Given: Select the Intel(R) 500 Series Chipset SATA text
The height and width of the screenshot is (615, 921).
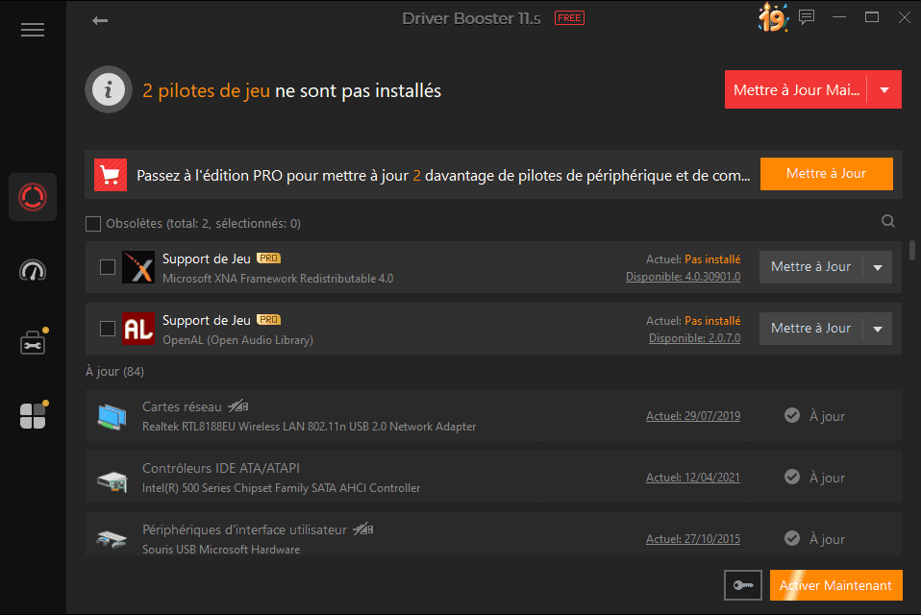Looking at the screenshot, I should pyautogui.click(x=281, y=488).
